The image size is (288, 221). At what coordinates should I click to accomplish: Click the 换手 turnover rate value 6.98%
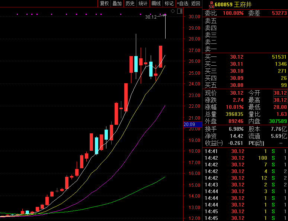236,129
